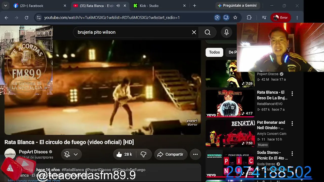Clear the YouTube search query
This screenshot has height=182, width=324.
[194, 32]
